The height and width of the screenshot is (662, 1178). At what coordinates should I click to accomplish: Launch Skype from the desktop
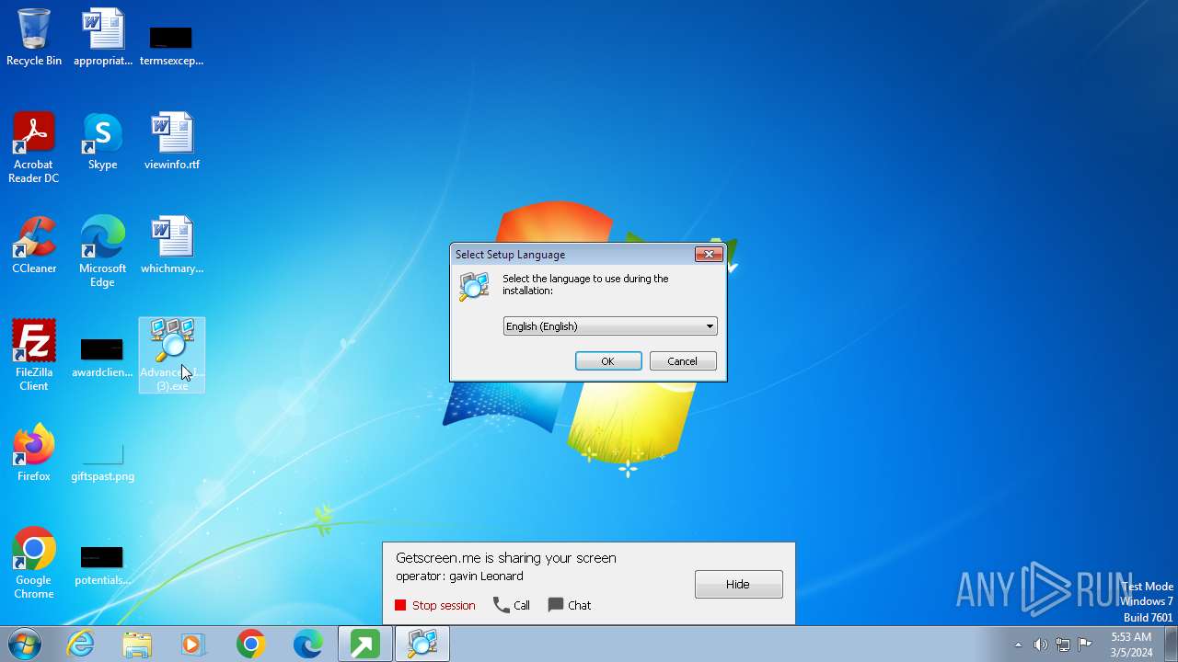(103, 141)
